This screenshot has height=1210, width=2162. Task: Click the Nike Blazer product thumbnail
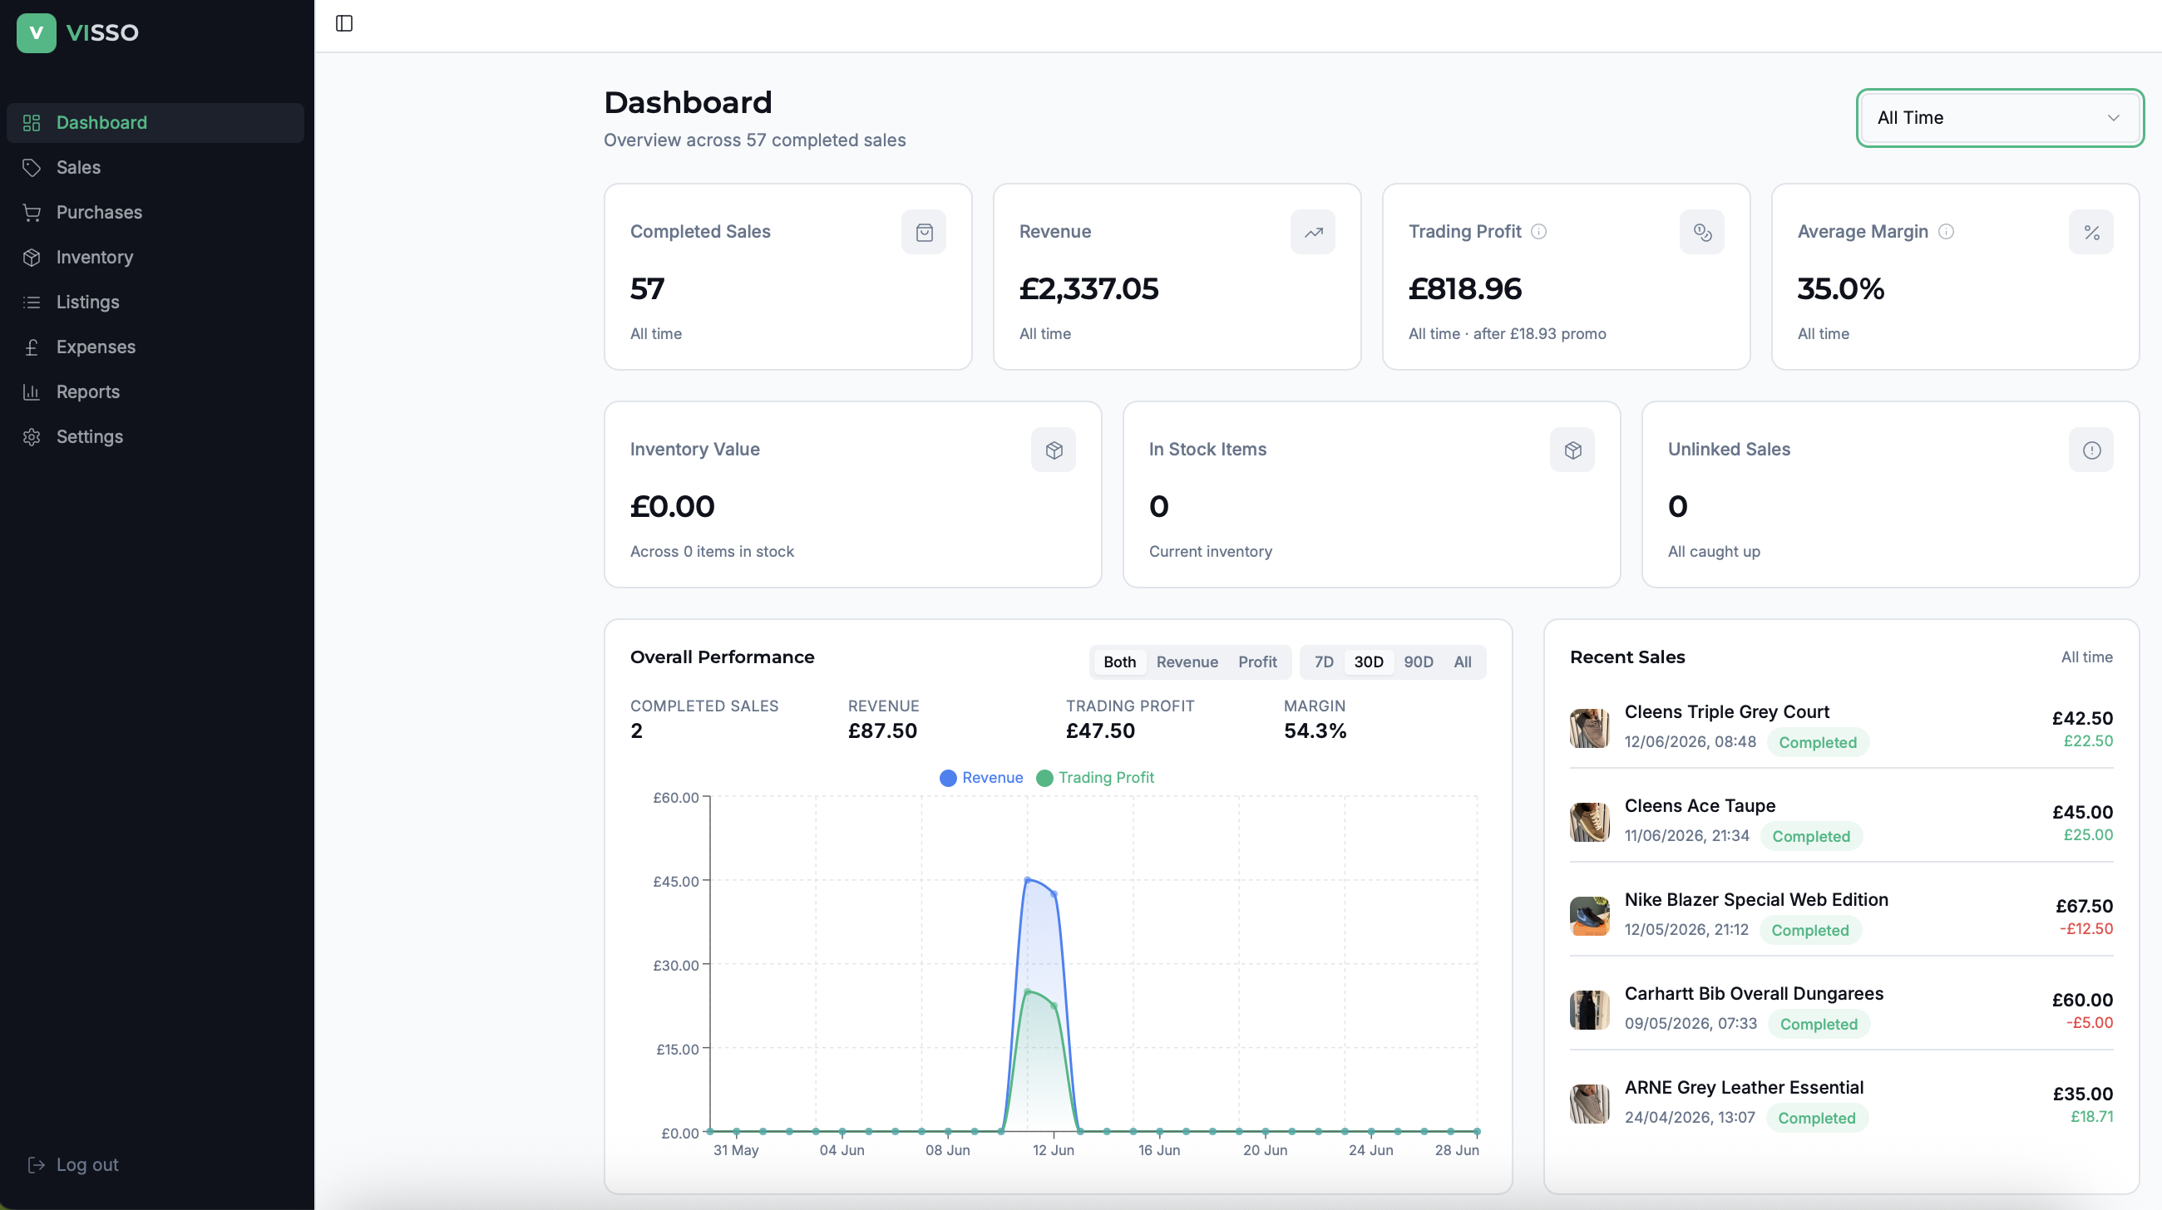(x=1590, y=915)
